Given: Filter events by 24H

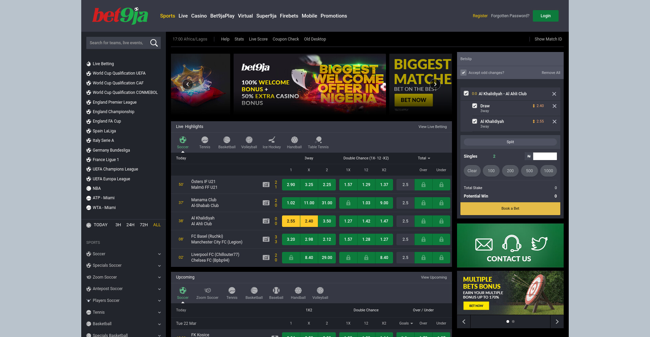Looking at the screenshot, I should (130, 225).
